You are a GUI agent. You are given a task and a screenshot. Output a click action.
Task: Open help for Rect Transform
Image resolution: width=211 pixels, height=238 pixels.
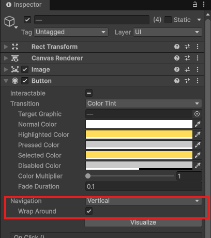[177, 47]
